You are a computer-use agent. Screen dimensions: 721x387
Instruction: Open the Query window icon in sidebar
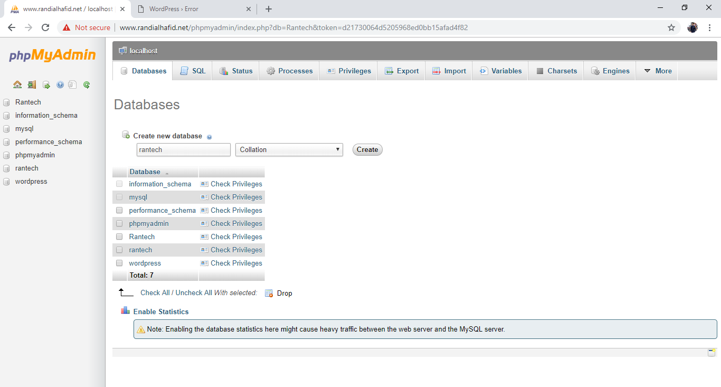coord(46,84)
